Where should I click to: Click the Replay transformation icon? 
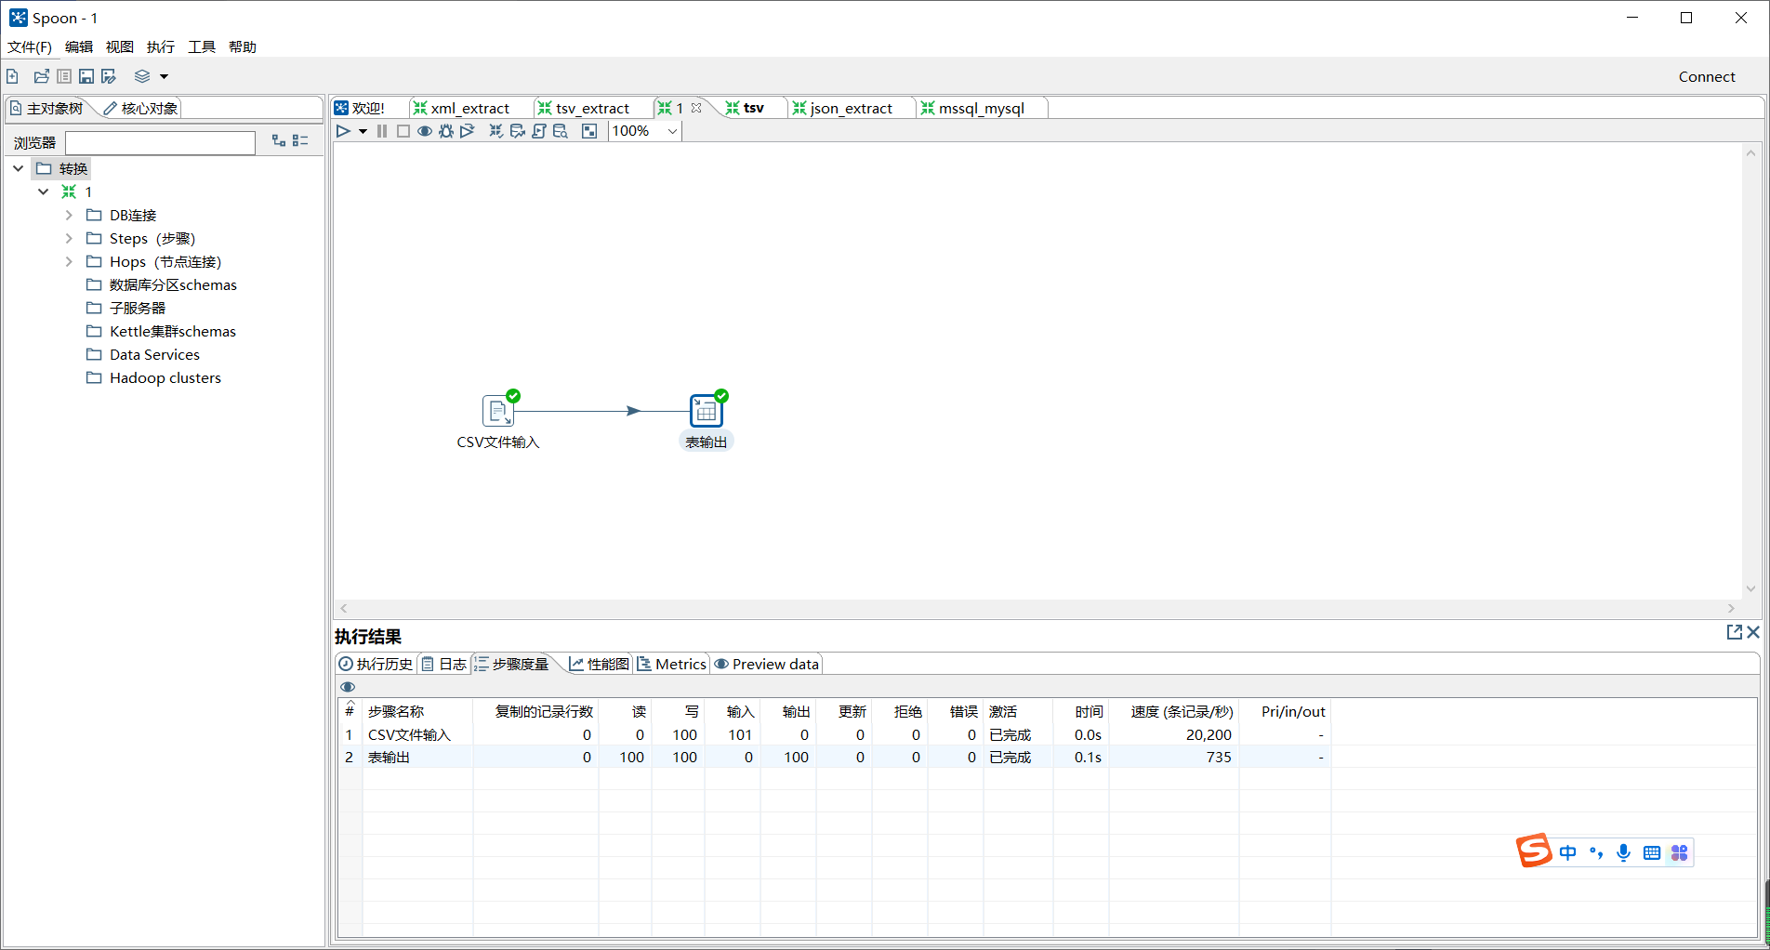(468, 131)
